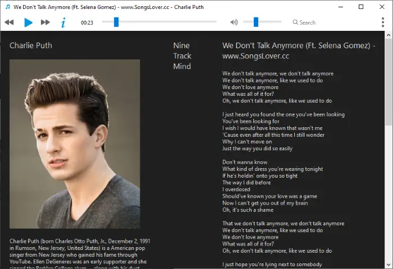This screenshot has height=269, width=393.
Task: Minimize the music player window
Action: [x=341, y=7]
